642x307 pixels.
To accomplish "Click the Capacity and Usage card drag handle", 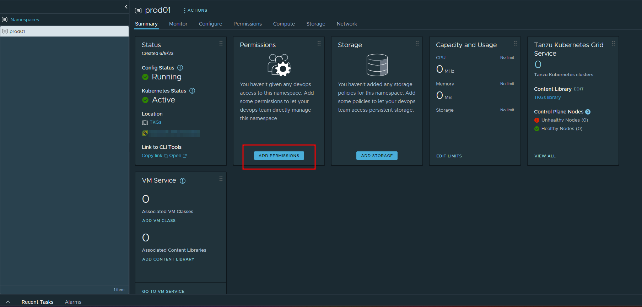I will click(x=515, y=43).
